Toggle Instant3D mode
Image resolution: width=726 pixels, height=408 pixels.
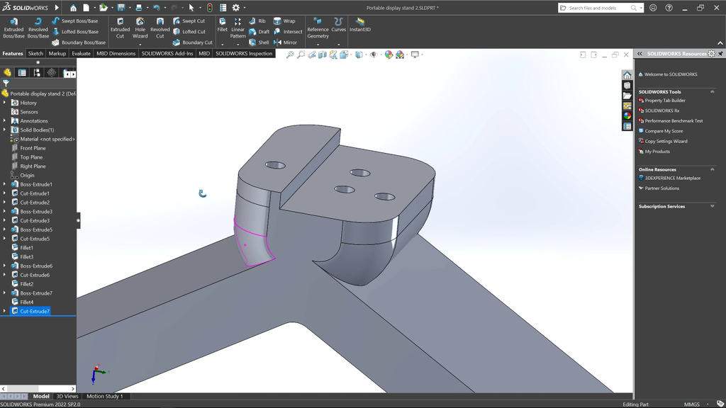(360, 25)
